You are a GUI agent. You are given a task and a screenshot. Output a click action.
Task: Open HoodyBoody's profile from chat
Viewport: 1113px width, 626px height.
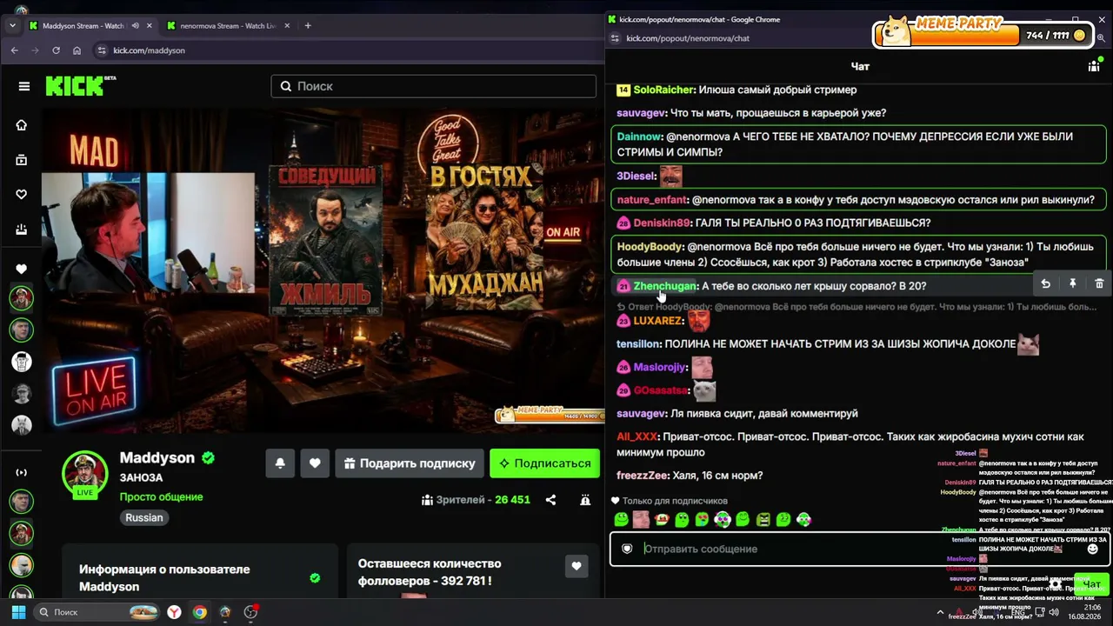tap(650, 247)
